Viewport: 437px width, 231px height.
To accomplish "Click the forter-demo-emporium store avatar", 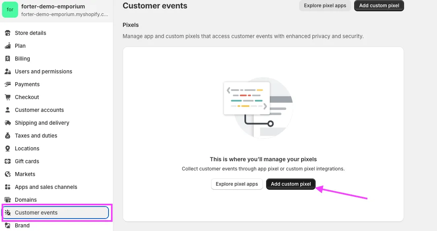I will [10, 10].
